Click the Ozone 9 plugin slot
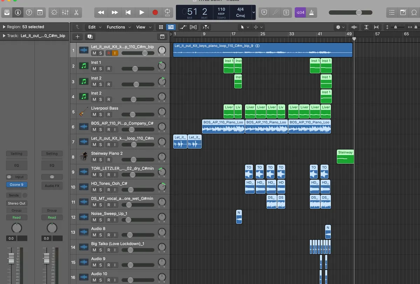Viewport: 420px width, 284px height. (x=16, y=185)
